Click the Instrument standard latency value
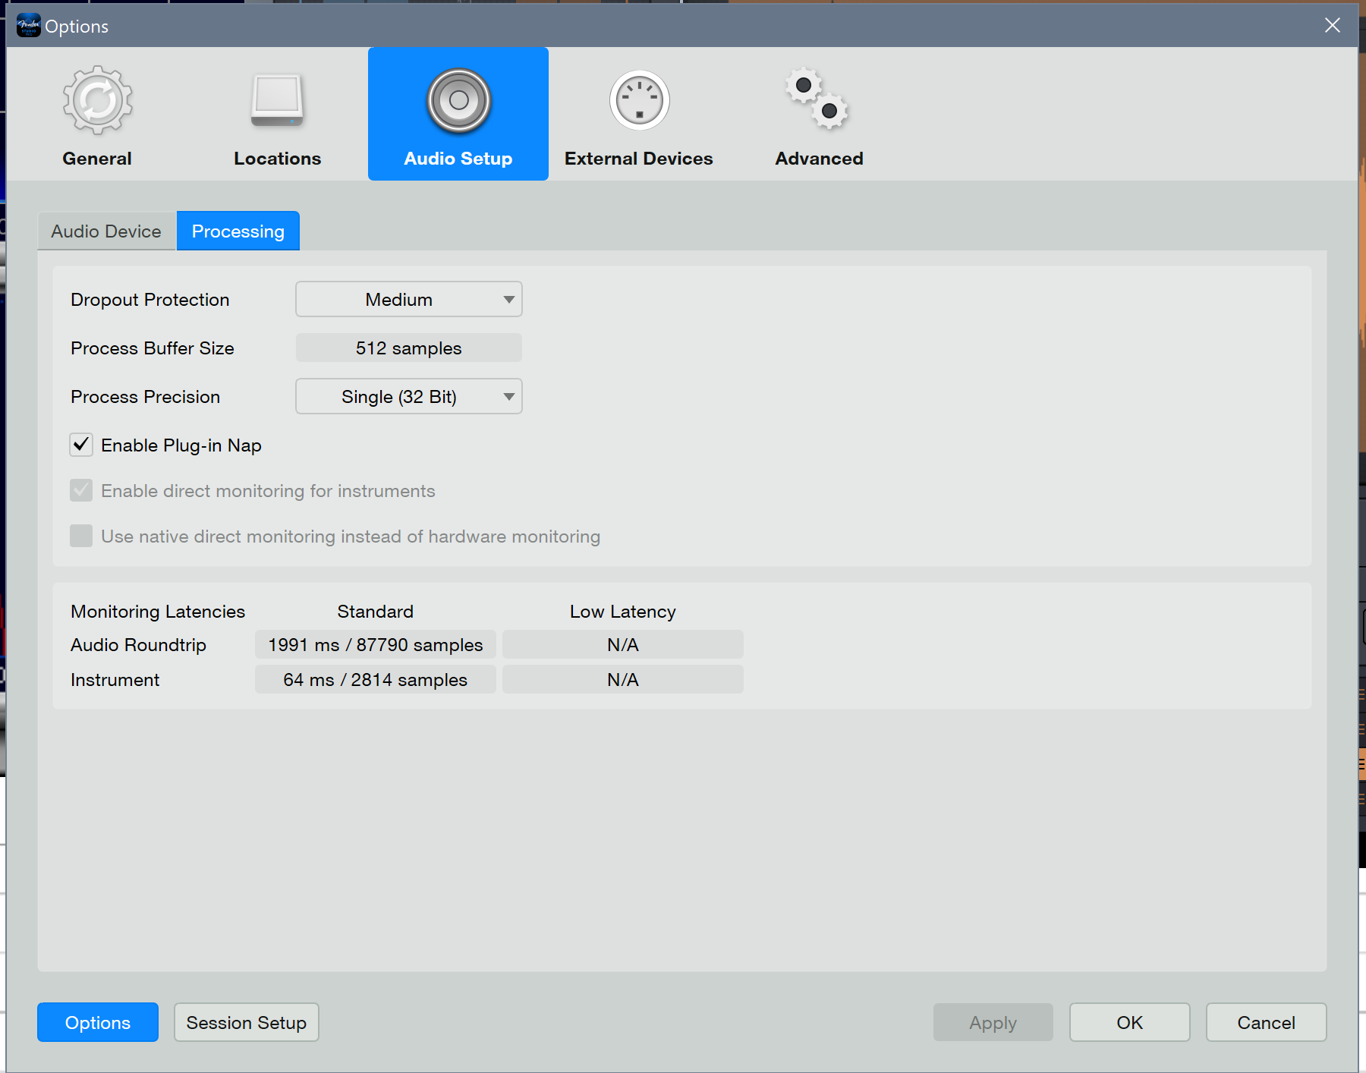1366x1073 pixels. pos(376,680)
